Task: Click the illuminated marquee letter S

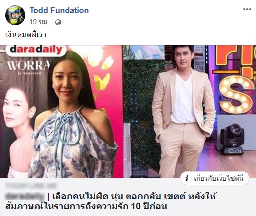Action: pyautogui.click(x=236, y=94)
